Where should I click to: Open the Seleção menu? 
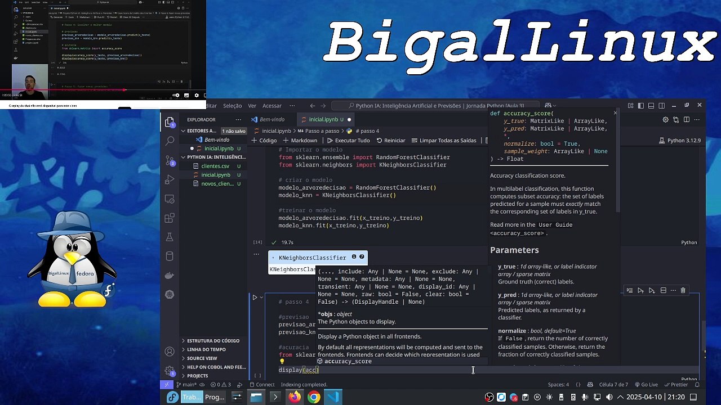pos(232,106)
